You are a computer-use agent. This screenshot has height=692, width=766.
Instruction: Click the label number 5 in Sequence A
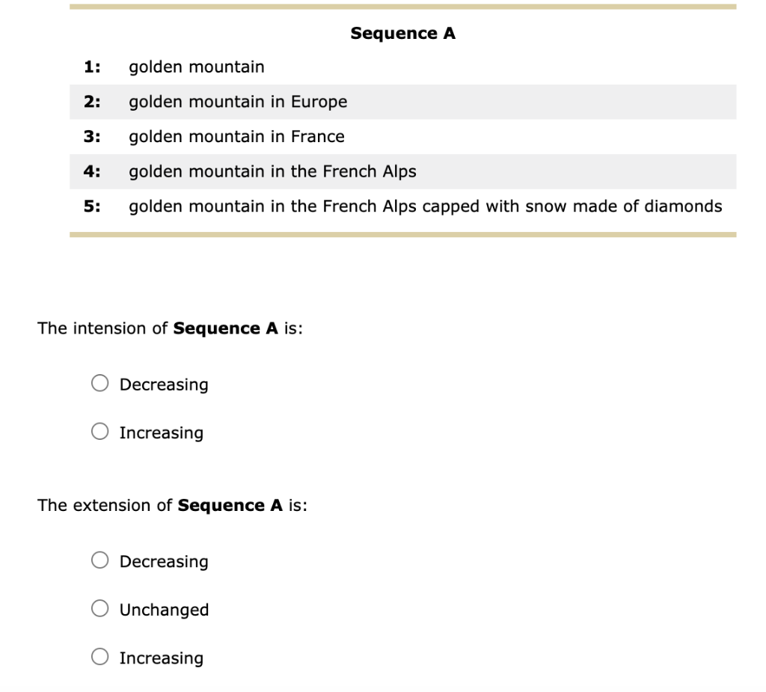click(91, 206)
